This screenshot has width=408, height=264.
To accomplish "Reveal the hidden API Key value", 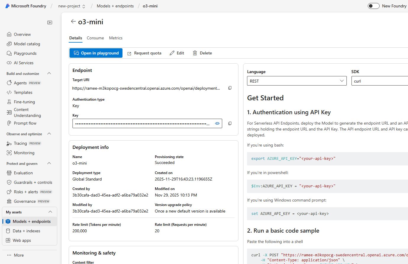I will pos(217,123).
